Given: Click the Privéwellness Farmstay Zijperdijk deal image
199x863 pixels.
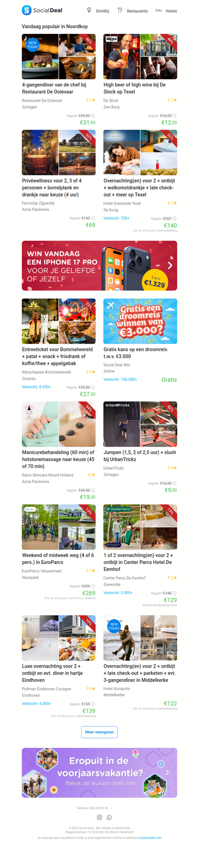Looking at the screenshot, I should pyautogui.click(x=59, y=153).
